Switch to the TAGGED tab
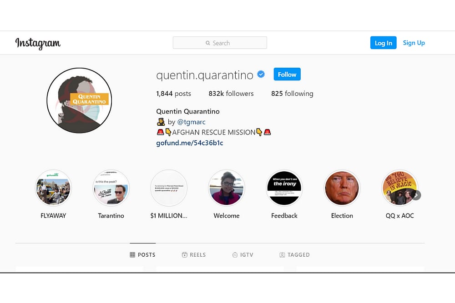This screenshot has height=303, width=455. (x=294, y=255)
